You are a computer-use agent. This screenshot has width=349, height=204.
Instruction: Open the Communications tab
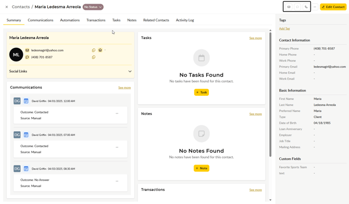click(x=41, y=20)
